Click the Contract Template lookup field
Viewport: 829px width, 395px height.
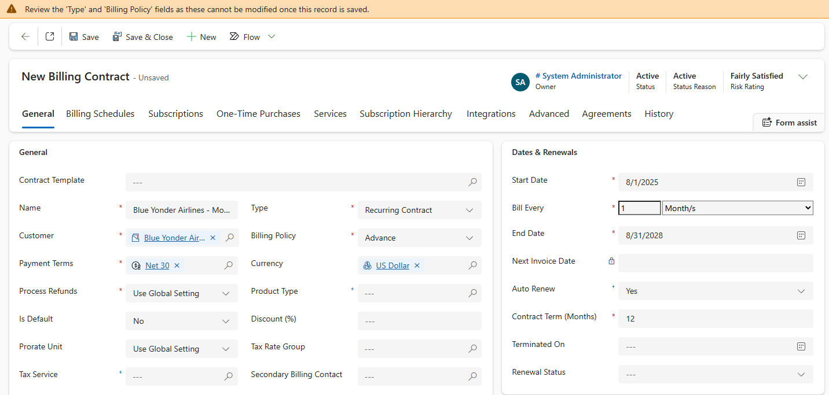pos(303,182)
